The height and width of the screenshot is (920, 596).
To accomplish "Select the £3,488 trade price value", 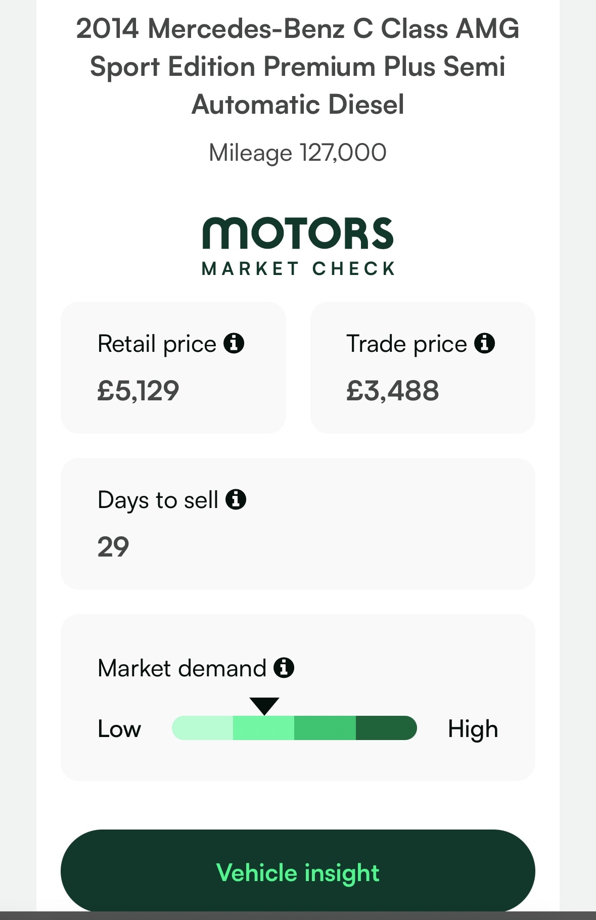I will [x=392, y=391].
